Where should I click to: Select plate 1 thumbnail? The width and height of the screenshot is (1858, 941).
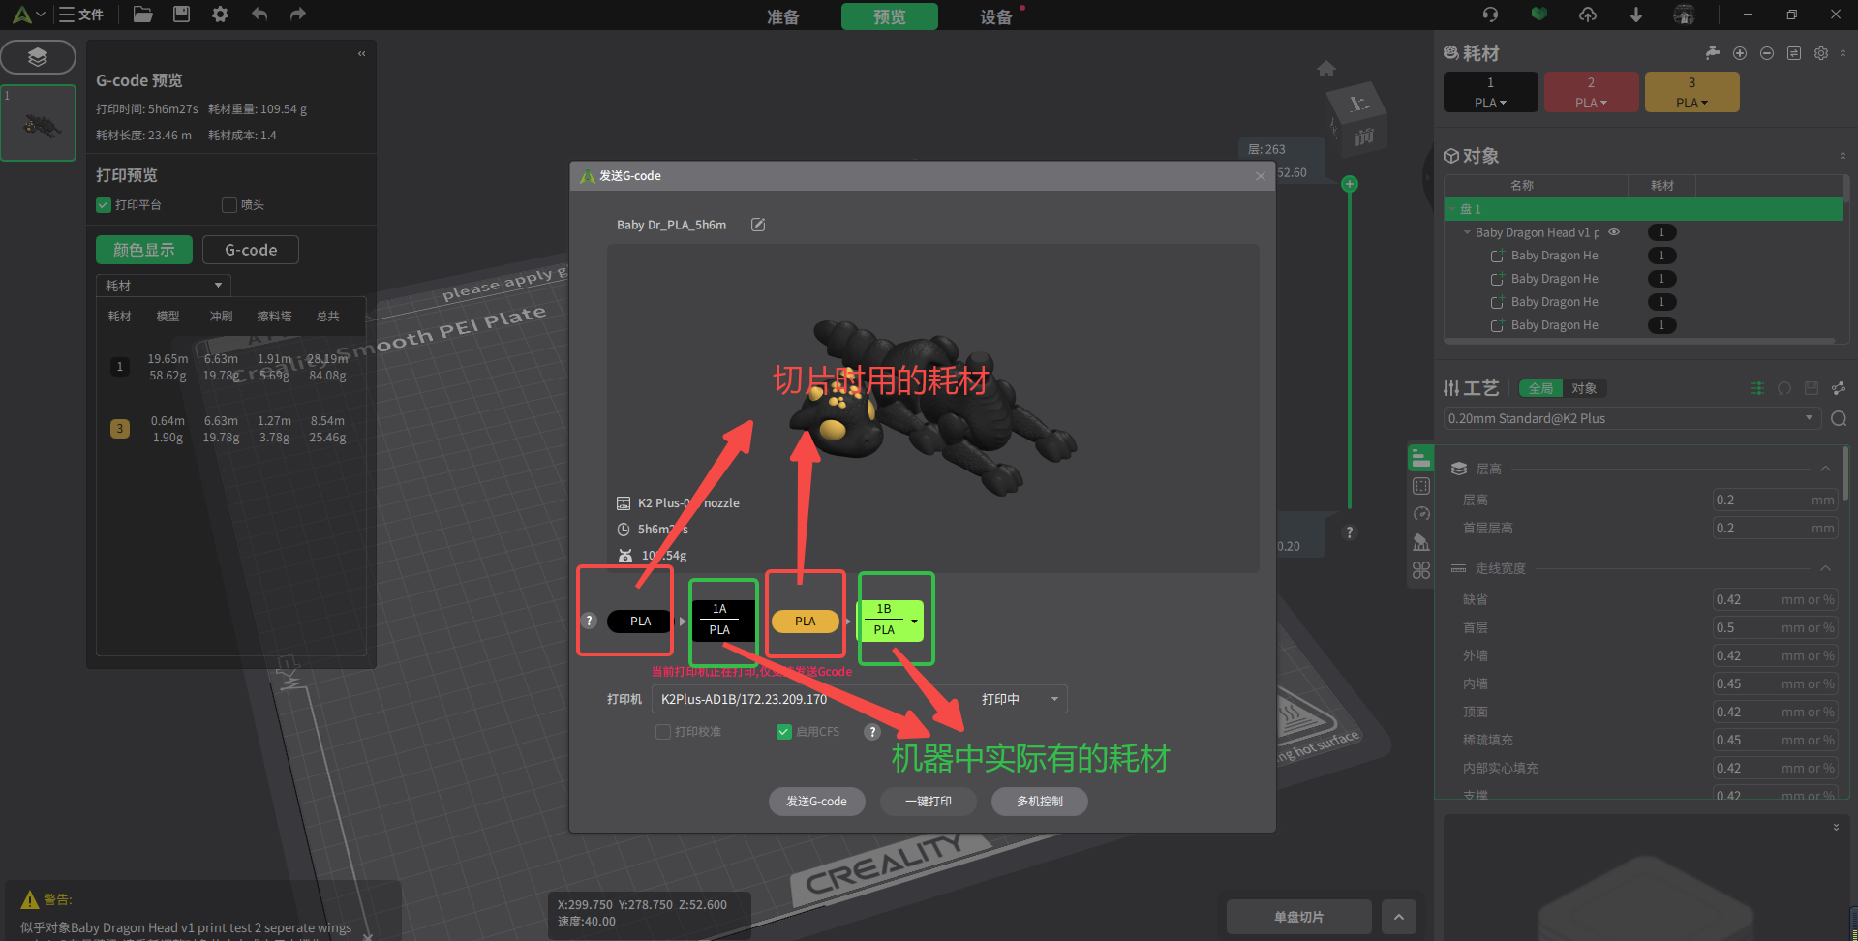pos(39,123)
